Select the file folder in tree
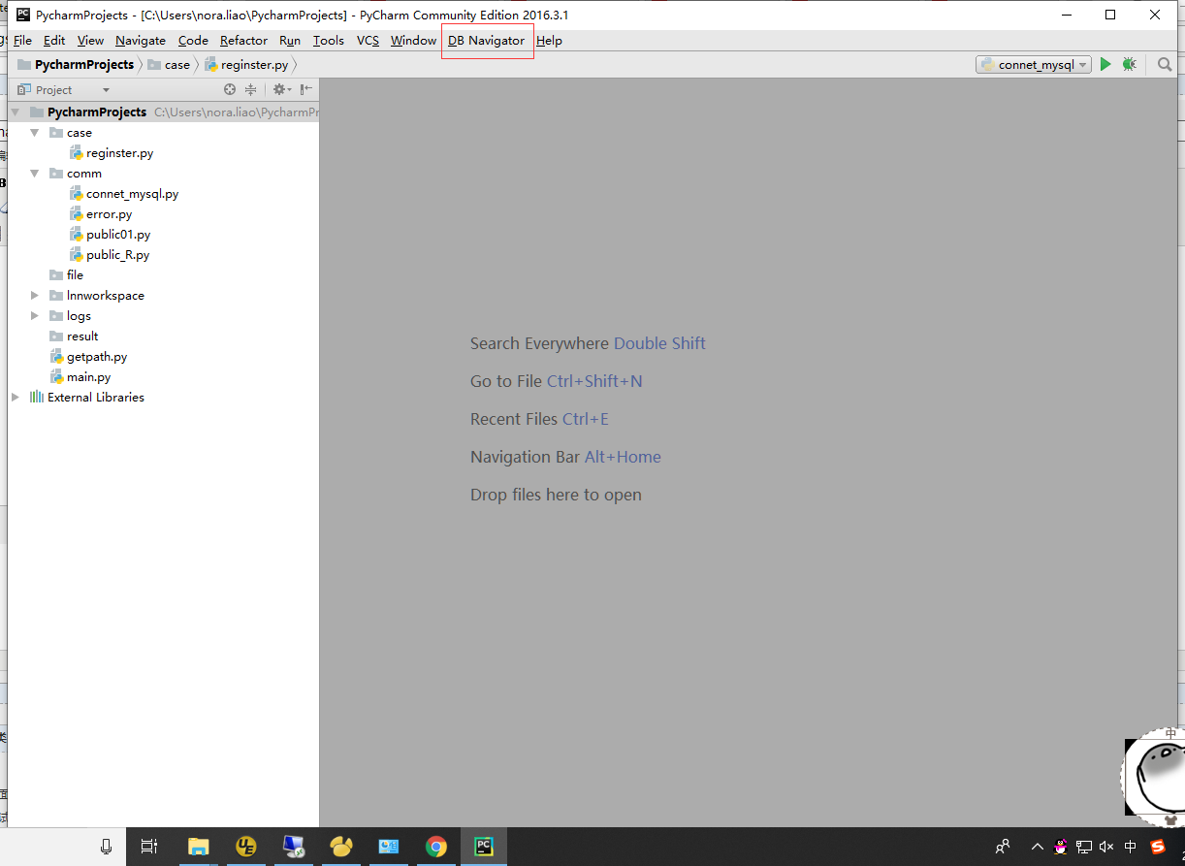 (x=66, y=275)
